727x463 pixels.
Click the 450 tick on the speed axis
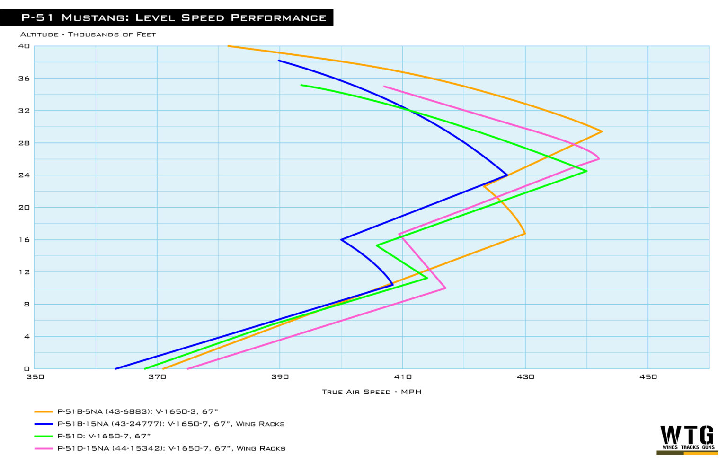tap(648, 377)
